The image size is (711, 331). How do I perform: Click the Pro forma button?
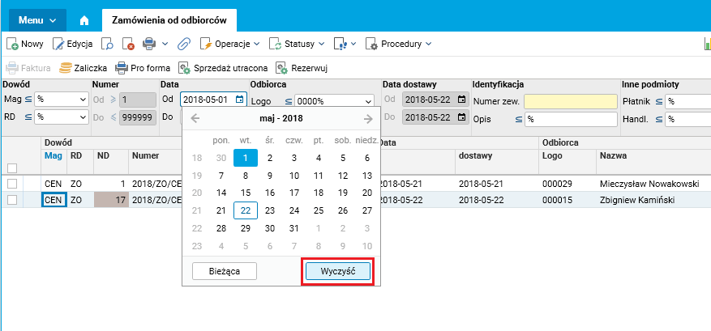click(143, 68)
